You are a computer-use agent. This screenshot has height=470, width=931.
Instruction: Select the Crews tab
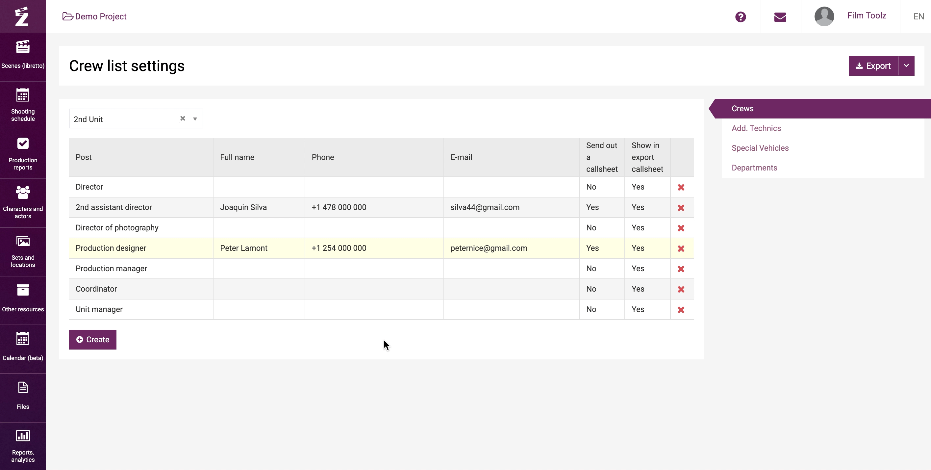819,109
